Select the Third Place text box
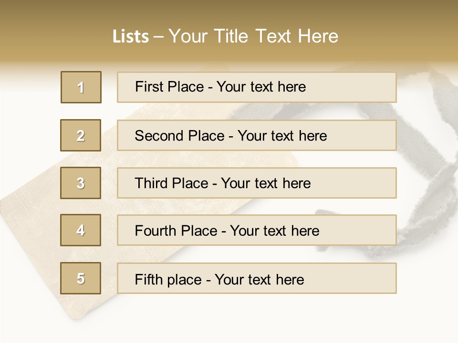Image resolution: width=458 pixels, height=343 pixels. tap(257, 183)
